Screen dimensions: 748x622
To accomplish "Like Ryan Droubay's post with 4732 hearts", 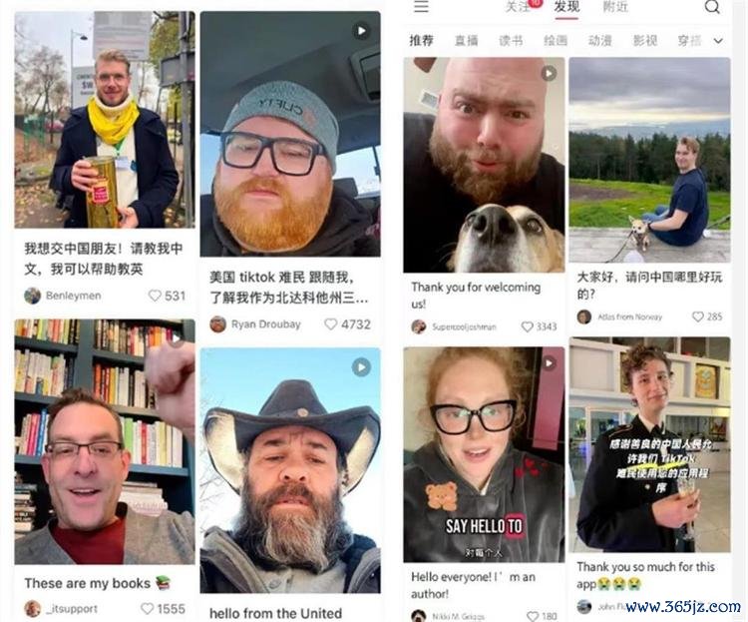I will point(330,324).
